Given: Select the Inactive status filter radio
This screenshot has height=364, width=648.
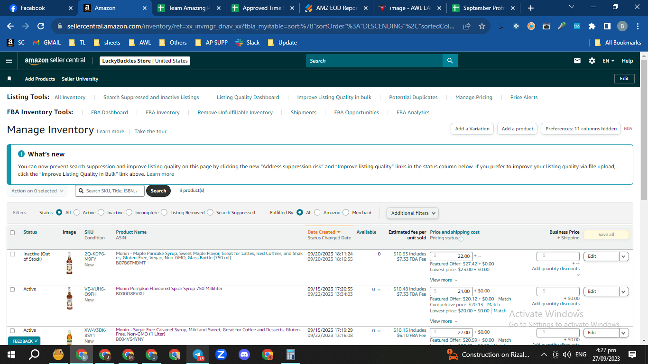Looking at the screenshot, I should (x=101, y=212).
